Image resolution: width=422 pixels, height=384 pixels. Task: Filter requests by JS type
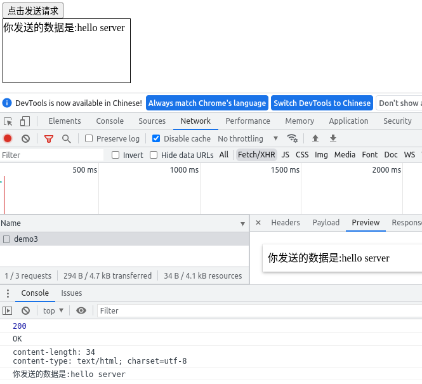coord(286,155)
